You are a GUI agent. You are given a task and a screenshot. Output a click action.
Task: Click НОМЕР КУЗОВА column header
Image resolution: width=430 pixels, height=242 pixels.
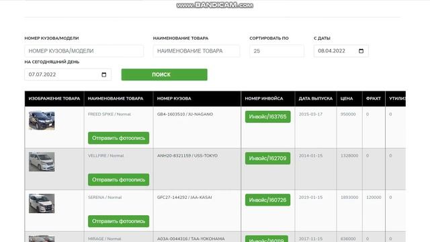tap(197, 99)
